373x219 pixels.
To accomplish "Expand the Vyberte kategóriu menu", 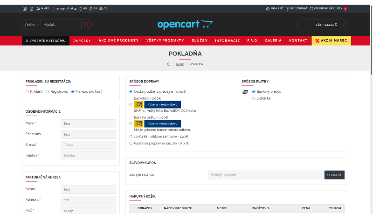I will coord(44,41).
